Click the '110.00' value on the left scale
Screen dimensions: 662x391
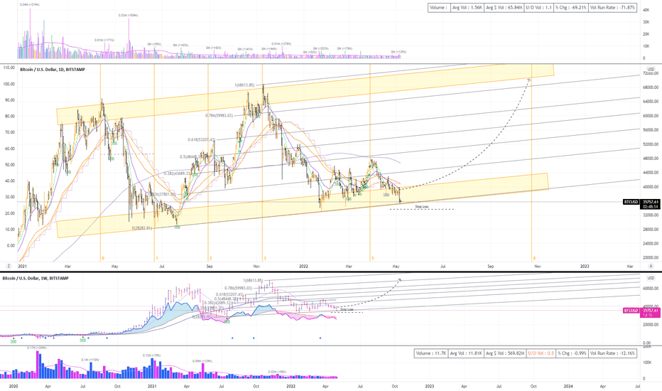9,68
